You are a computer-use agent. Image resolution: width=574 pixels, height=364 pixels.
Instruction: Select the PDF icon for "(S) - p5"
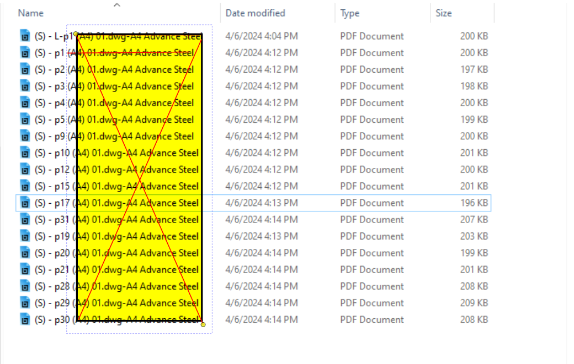25,119
